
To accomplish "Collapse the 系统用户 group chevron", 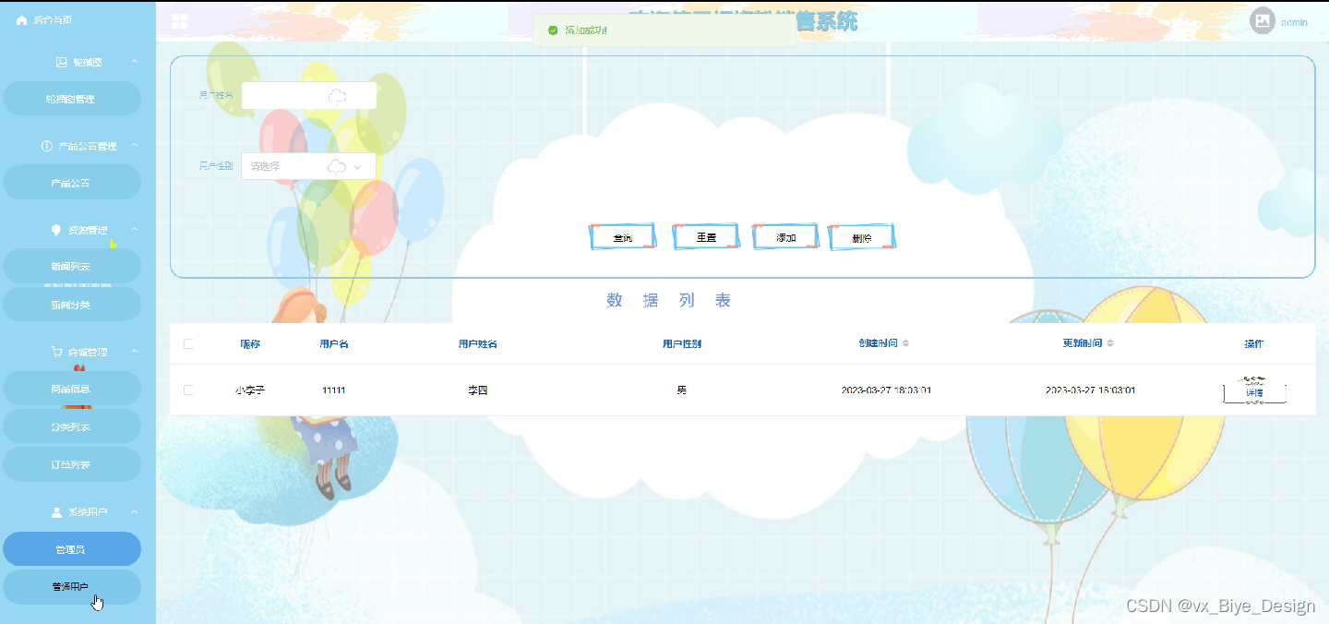I will coord(135,511).
